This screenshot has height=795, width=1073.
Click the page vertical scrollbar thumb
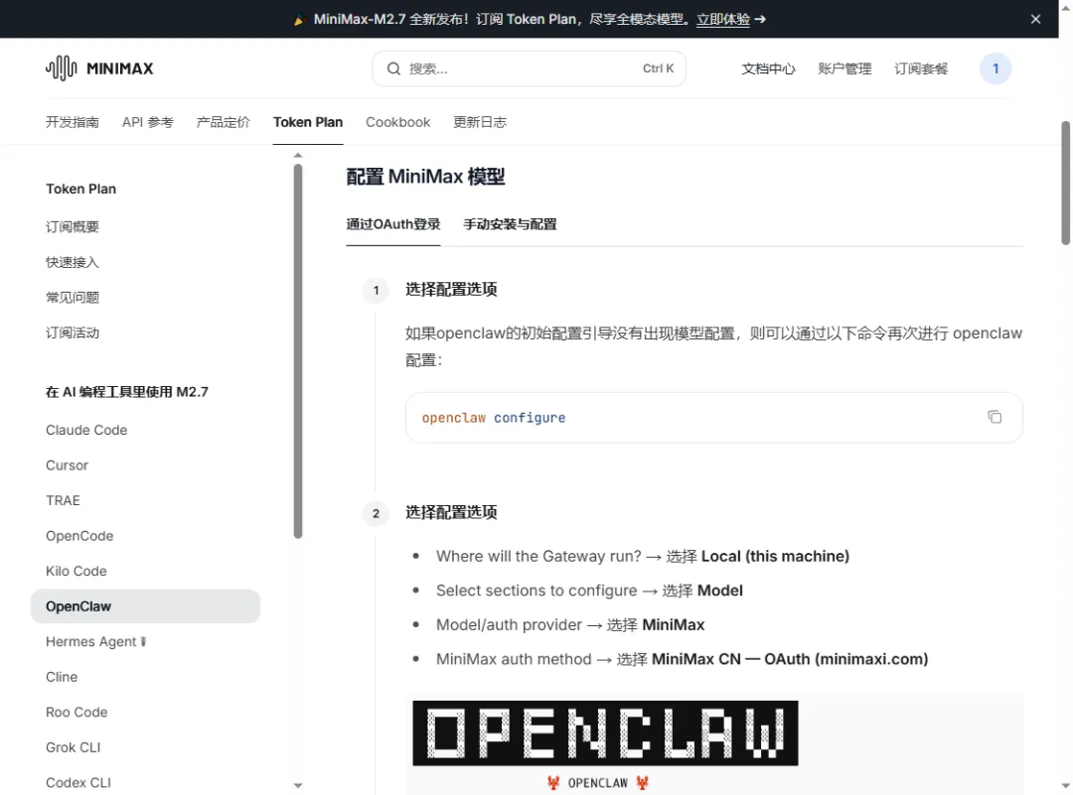[x=1065, y=183]
